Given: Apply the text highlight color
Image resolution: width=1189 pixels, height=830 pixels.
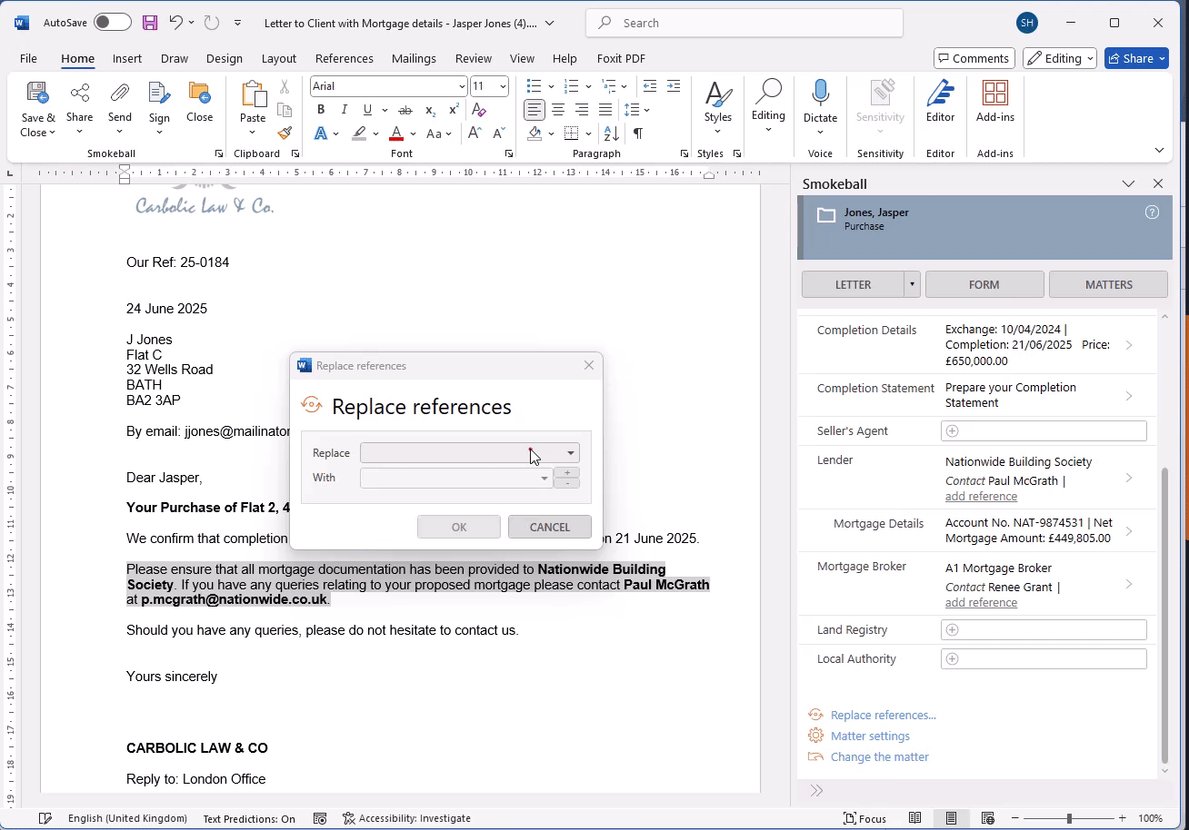Looking at the screenshot, I should (359, 133).
